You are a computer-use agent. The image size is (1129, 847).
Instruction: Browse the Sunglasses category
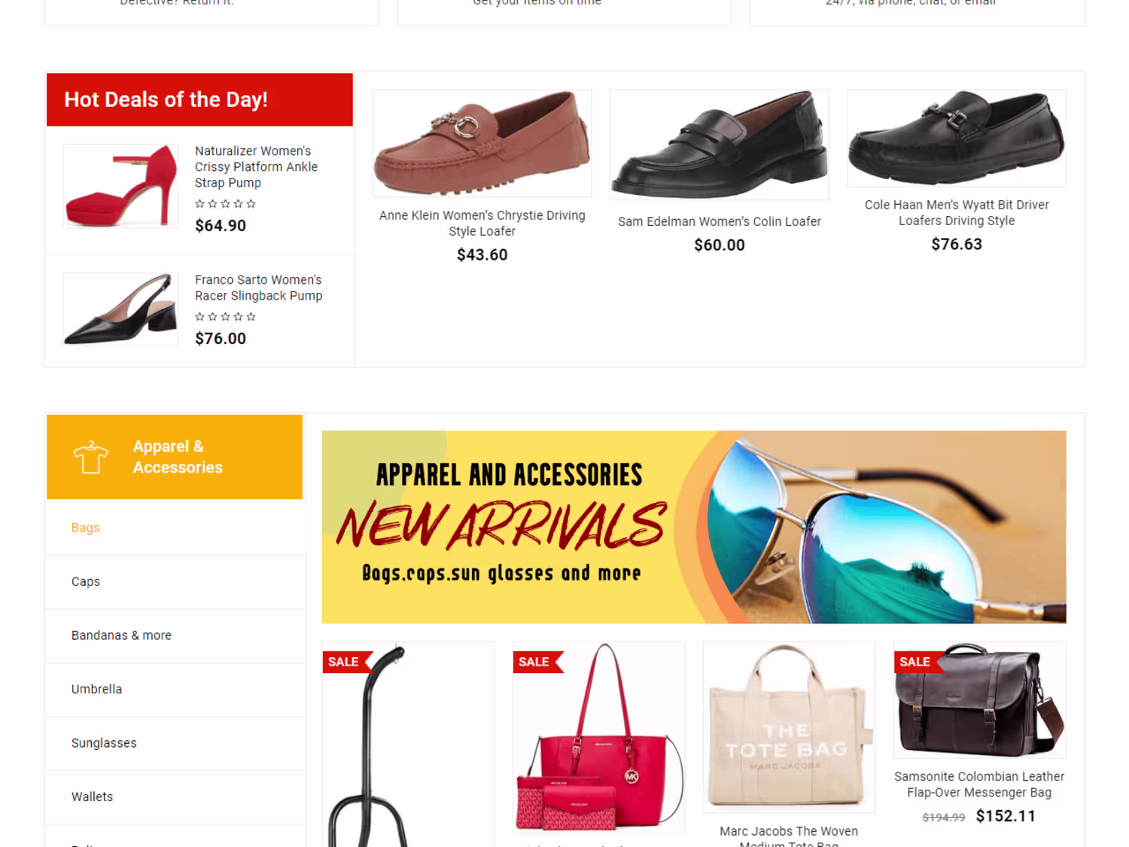(x=104, y=743)
